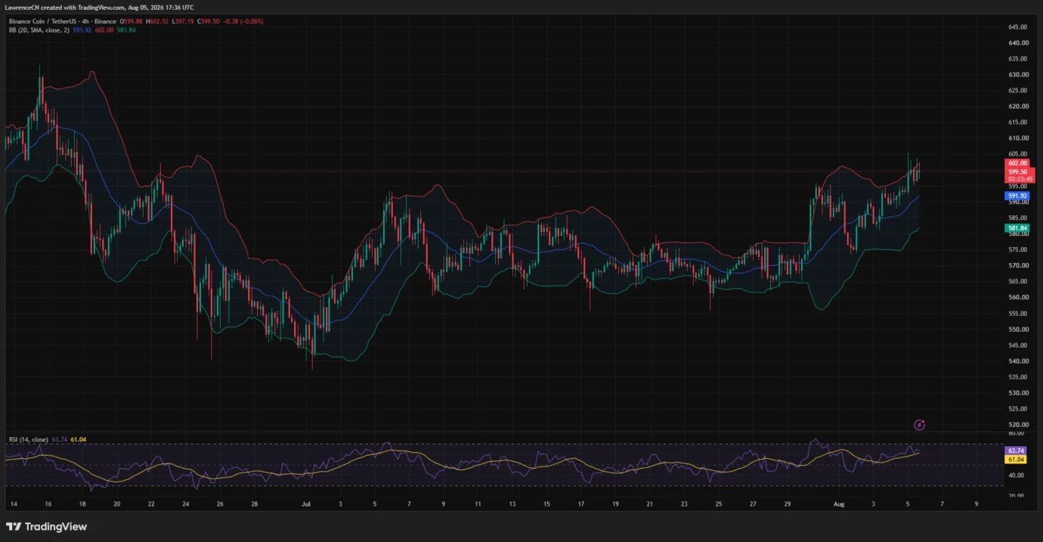Click the red 602.00 upper band price-axis tag

tap(1017, 163)
